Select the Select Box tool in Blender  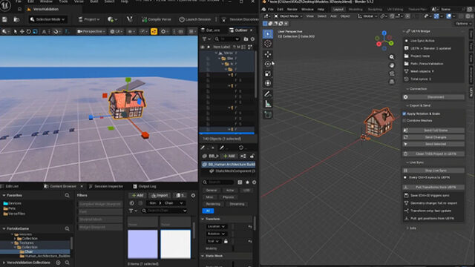[x=268, y=34]
